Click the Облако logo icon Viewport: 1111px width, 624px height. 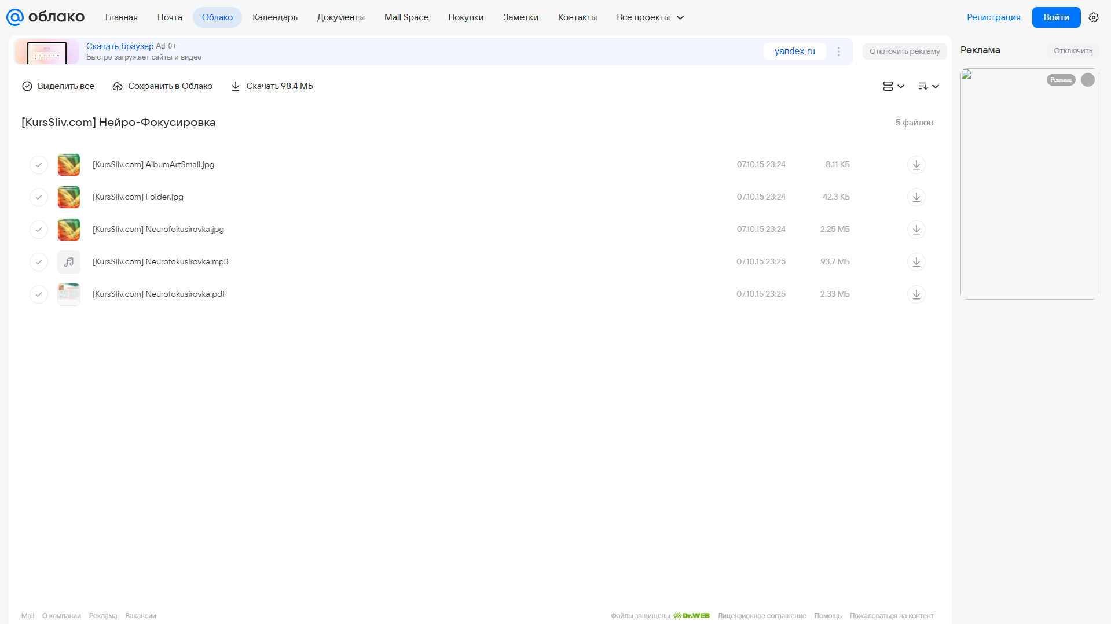point(15,17)
